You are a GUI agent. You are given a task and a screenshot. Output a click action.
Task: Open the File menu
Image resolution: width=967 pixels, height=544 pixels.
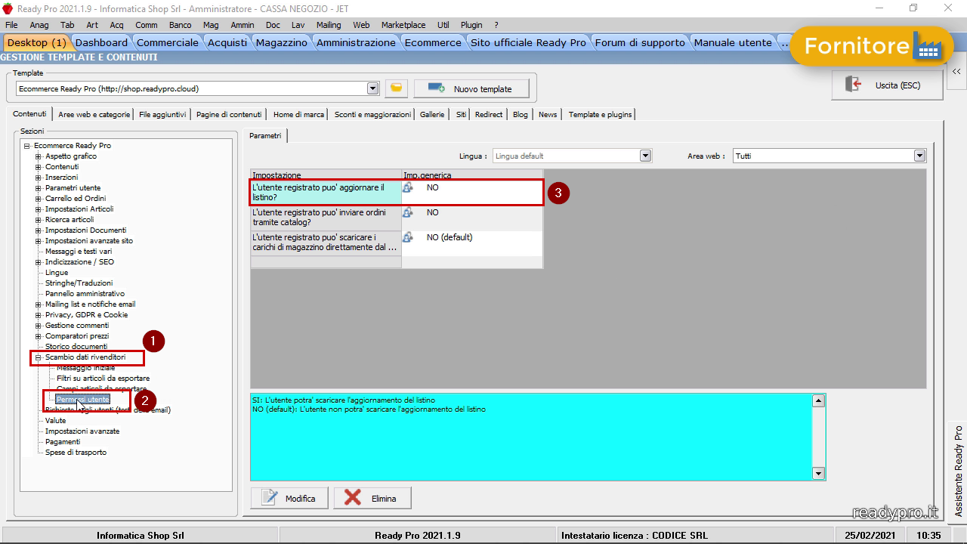coord(11,25)
